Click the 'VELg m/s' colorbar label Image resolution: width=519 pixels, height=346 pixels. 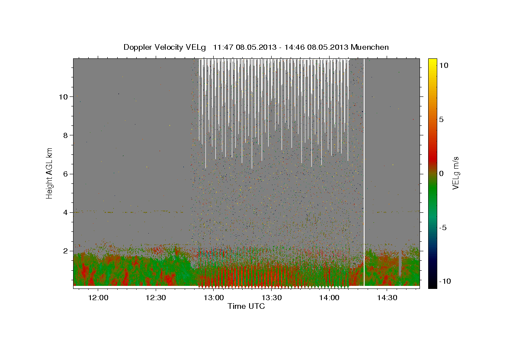pyautogui.click(x=455, y=173)
